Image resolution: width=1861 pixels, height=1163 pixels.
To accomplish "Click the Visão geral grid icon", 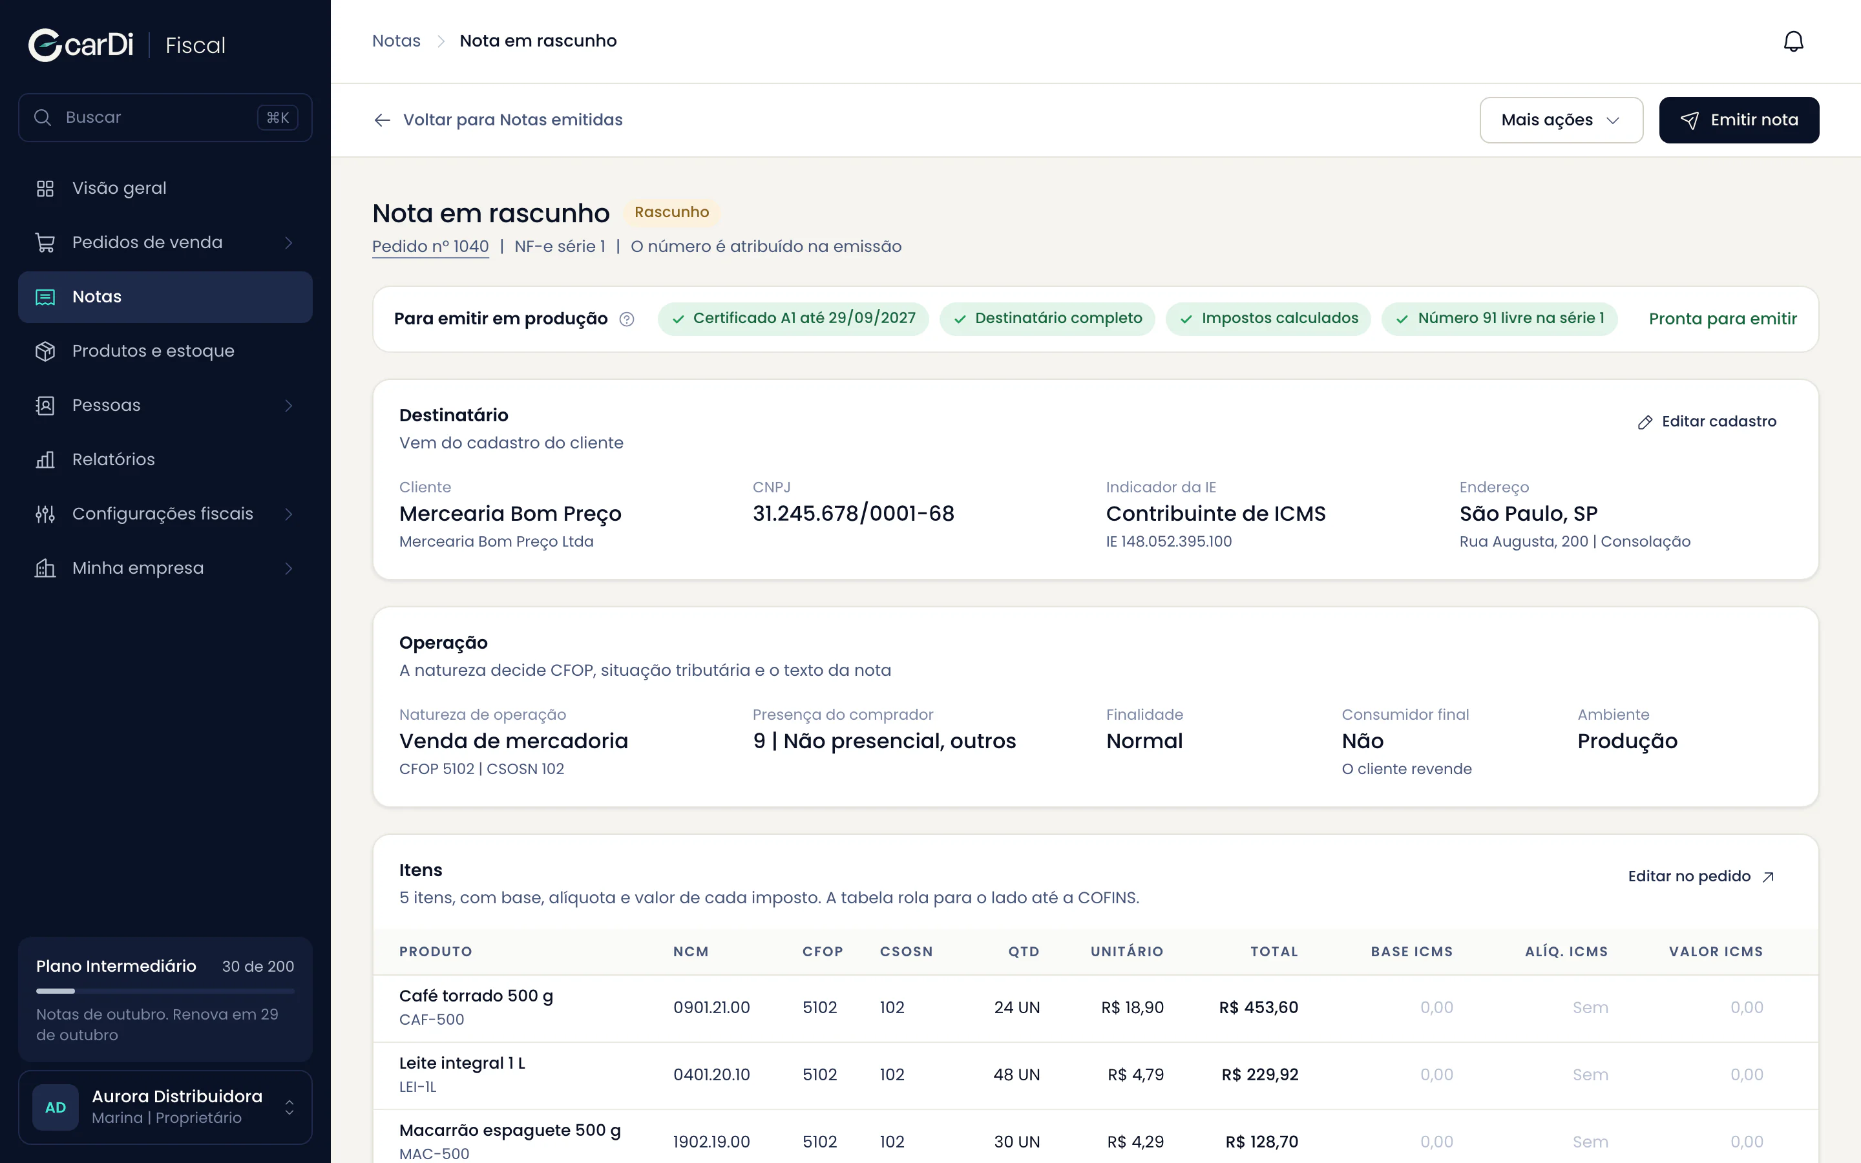I will [x=45, y=189].
